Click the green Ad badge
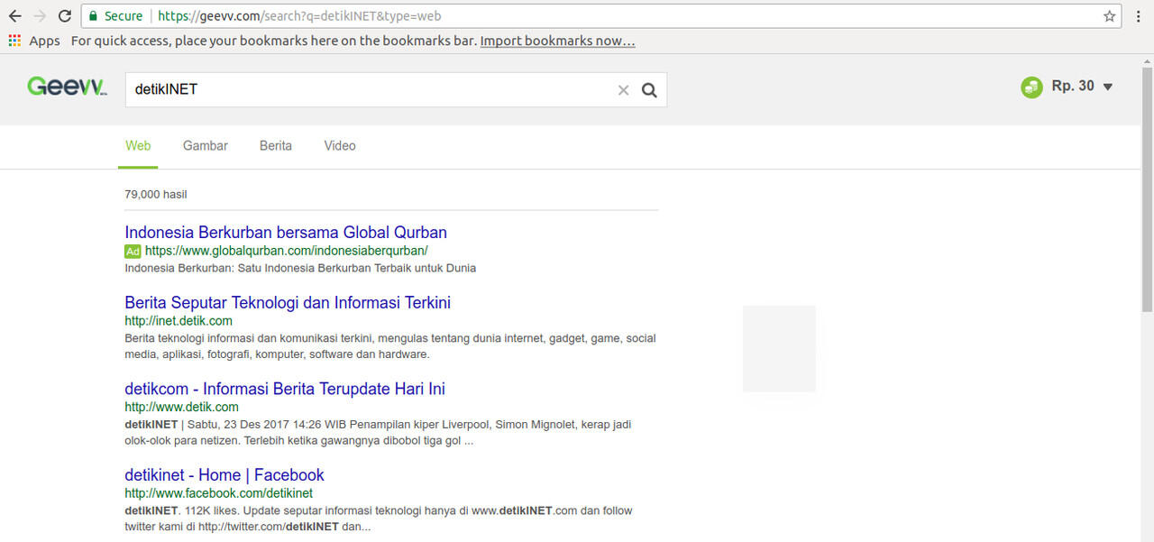This screenshot has width=1154, height=542. pos(133,252)
